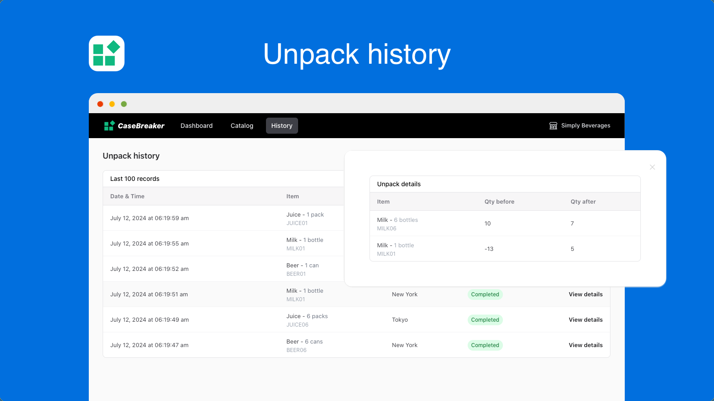Select July 12, 2024 at 06:19:52 am
Viewport: 714px width, 401px height.
click(149, 269)
